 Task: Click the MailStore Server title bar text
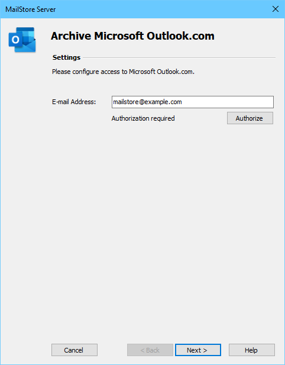point(31,9)
